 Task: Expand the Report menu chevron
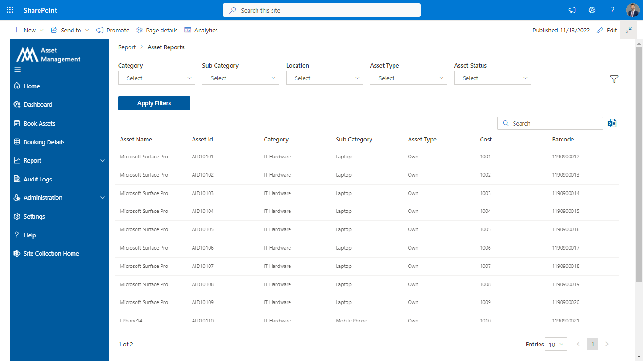pyautogui.click(x=103, y=160)
